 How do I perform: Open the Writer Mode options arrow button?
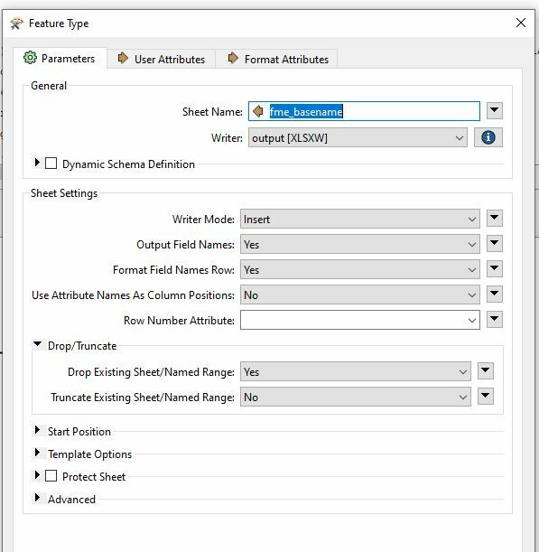(495, 219)
